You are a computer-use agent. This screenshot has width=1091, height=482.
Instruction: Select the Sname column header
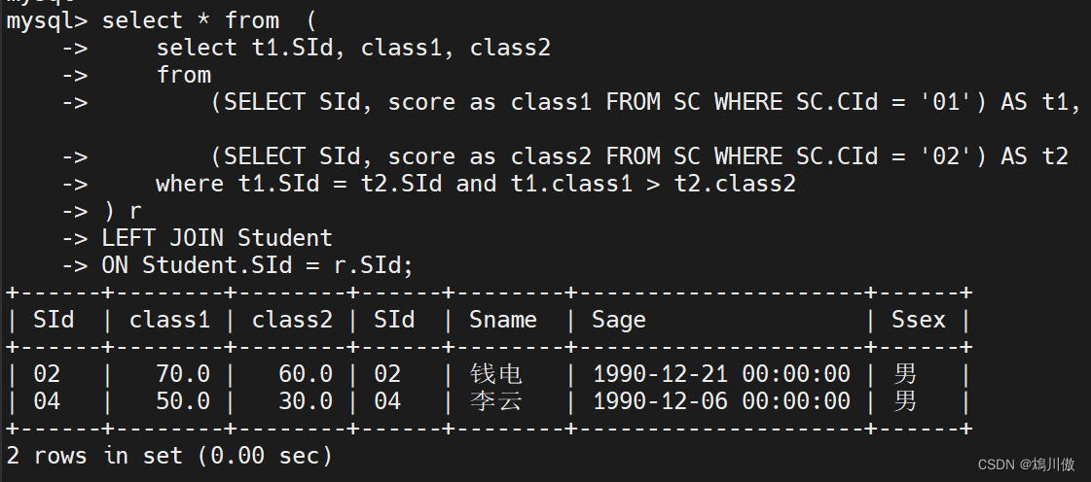tap(502, 320)
